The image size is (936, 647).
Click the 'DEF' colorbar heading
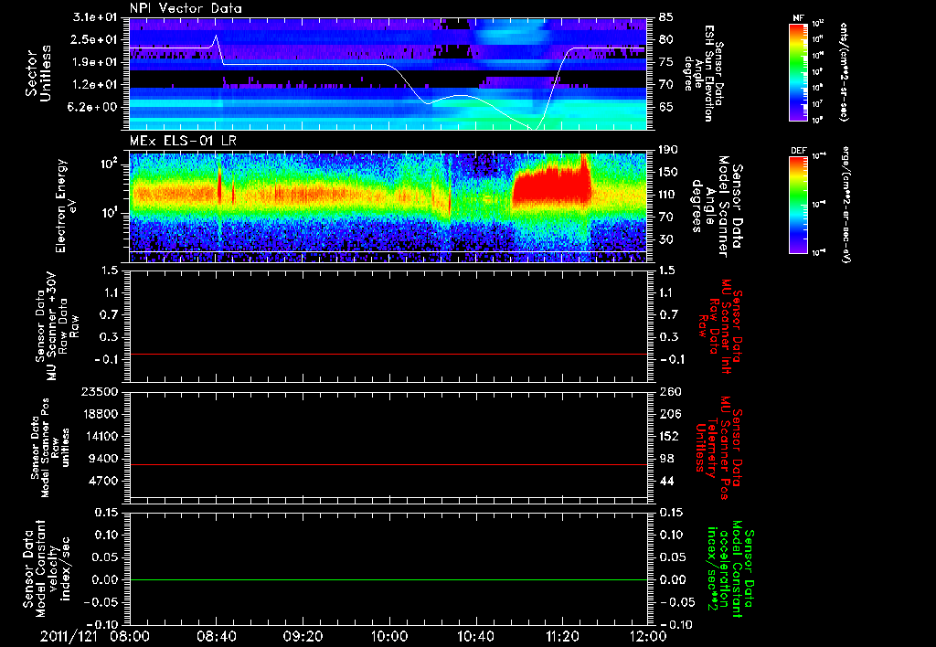click(x=798, y=151)
